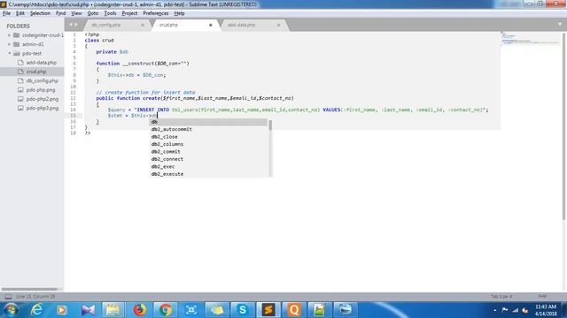
Task: Select the codeigniter-crud-1 folder icon
Action: (16, 35)
